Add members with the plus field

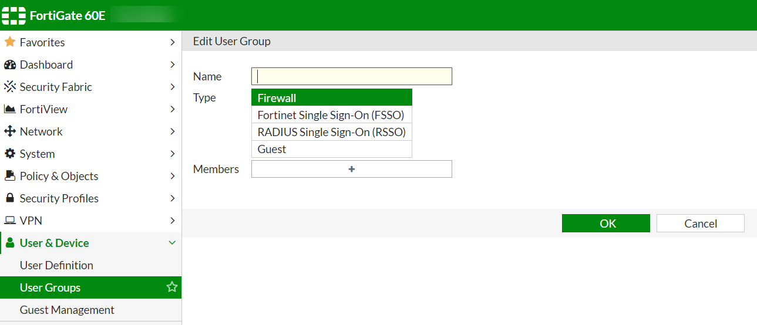(x=352, y=169)
